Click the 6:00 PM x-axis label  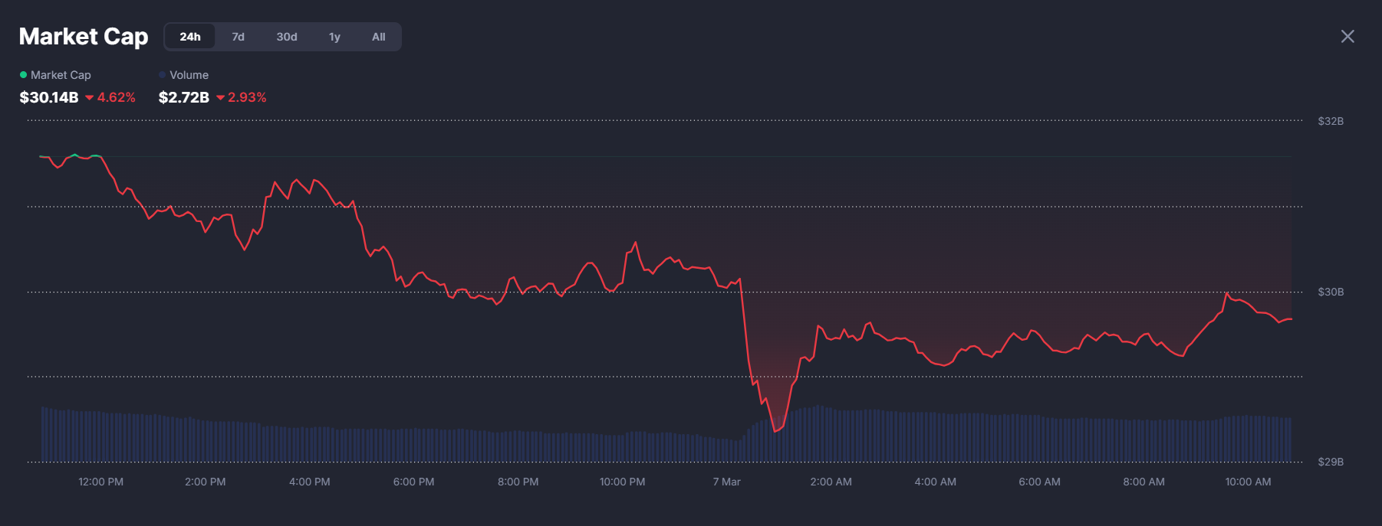click(414, 482)
